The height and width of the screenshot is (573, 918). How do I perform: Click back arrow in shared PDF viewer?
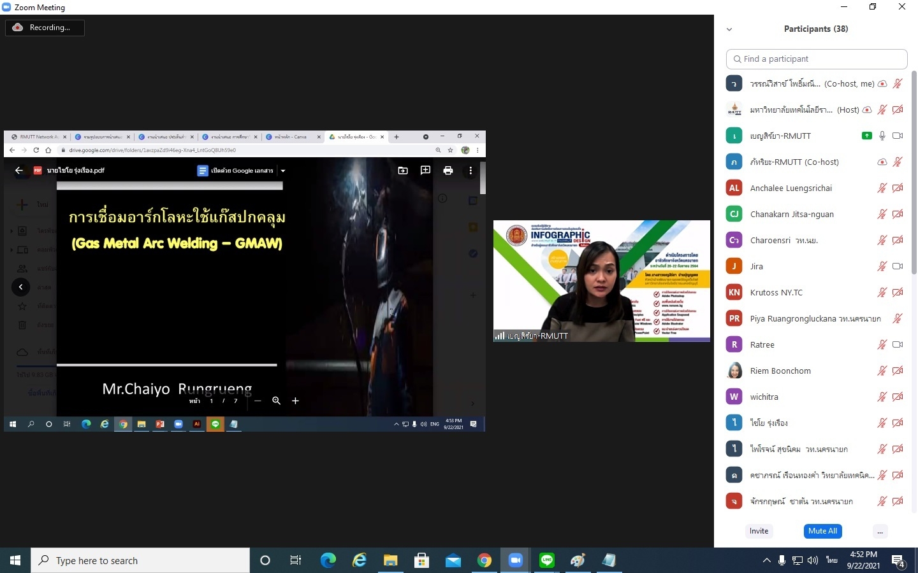[19, 170]
